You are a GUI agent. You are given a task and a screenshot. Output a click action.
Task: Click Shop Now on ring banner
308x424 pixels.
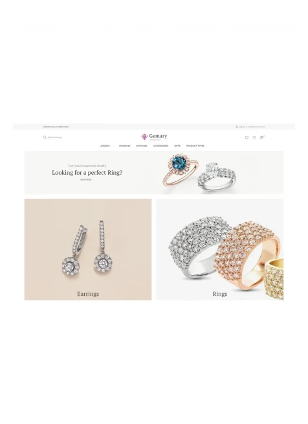coord(87,179)
